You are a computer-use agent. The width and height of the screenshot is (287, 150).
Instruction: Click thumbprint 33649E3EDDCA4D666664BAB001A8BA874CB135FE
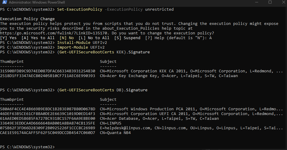coord(48,123)
